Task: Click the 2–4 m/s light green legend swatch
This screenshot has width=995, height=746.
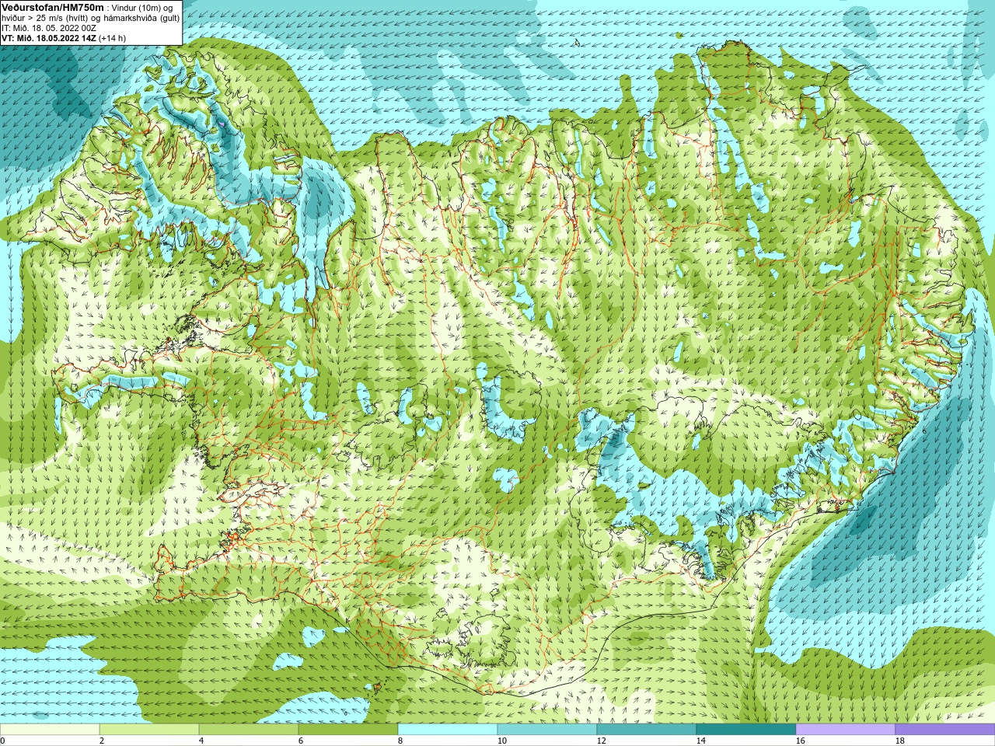Action: coord(149,730)
